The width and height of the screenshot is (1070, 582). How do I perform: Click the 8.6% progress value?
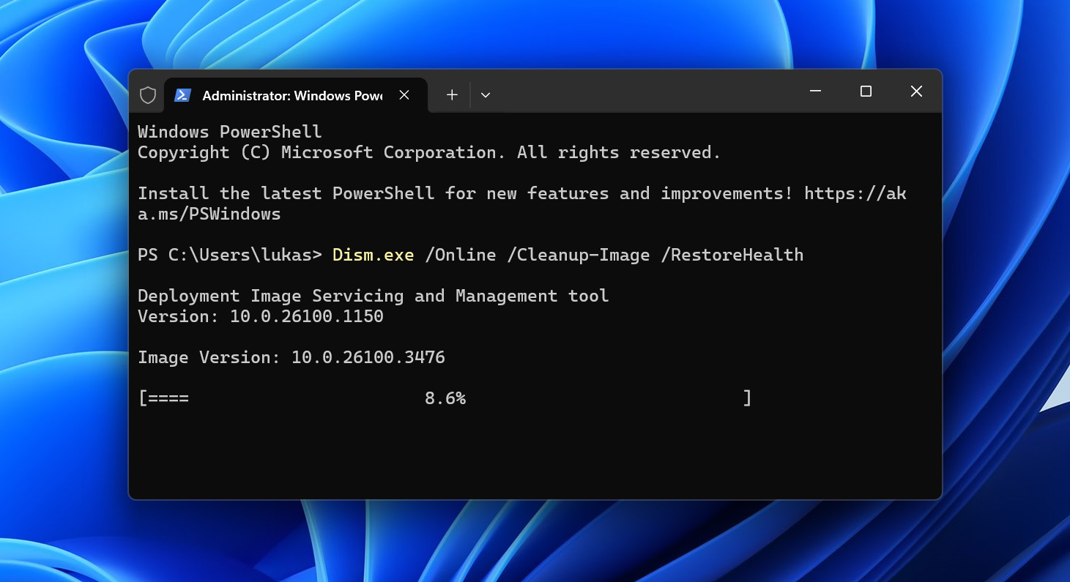(x=445, y=398)
